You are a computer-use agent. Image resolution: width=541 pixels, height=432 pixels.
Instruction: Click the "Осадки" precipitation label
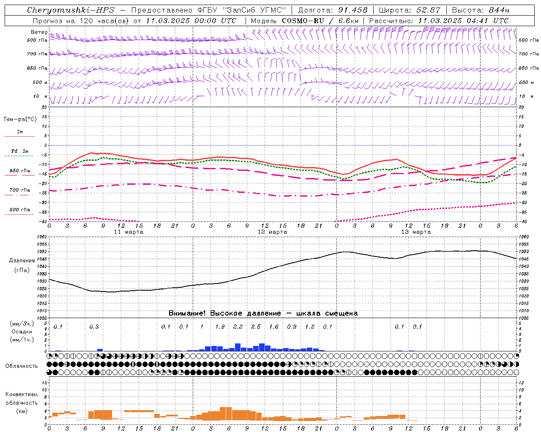coord(22,332)
